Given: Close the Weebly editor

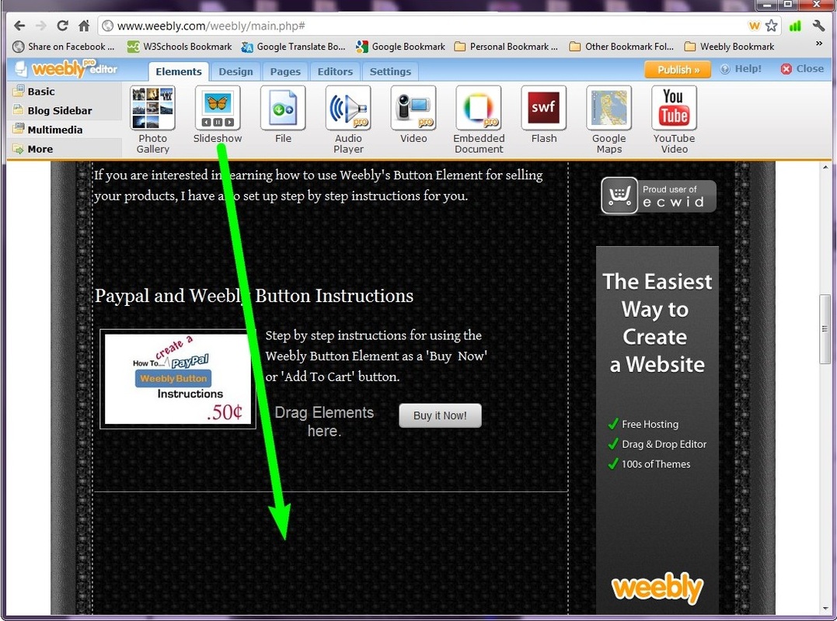Looking at the screenshot, I should (802, 69).
